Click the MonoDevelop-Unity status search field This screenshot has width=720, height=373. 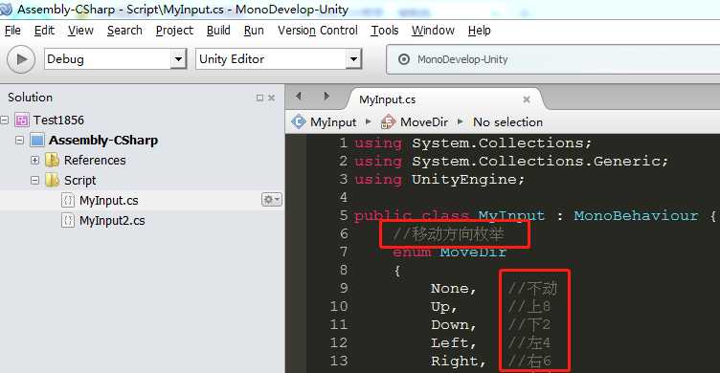click(x=552, y=59)
